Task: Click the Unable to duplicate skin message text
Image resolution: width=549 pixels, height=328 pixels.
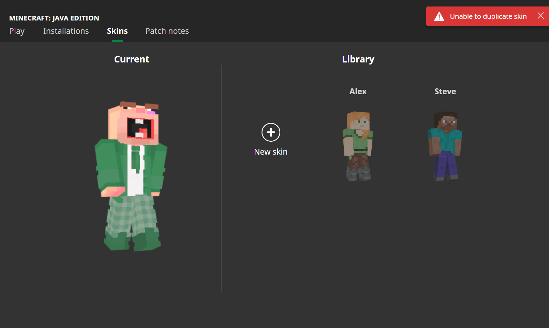Action: point(488,16)
